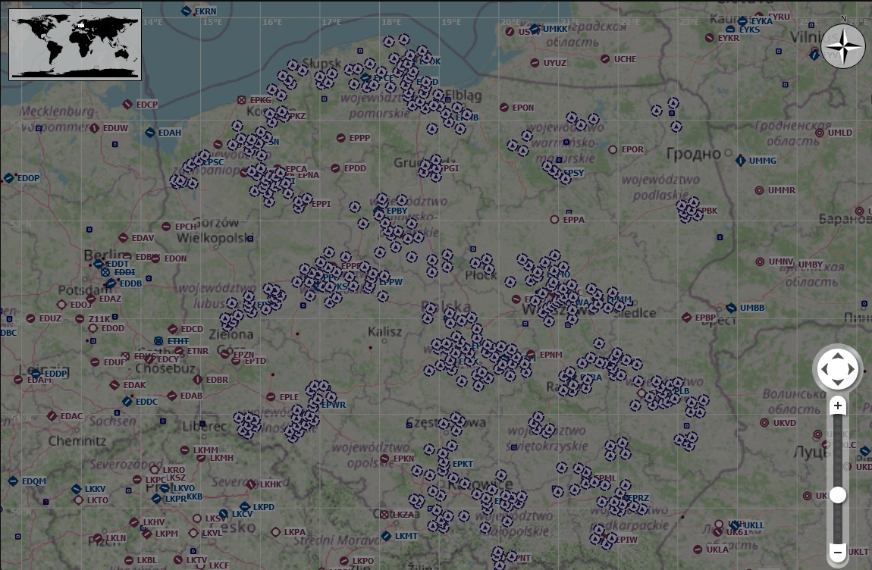The height and width of the screenshot is (570, 872).
Task: Click the EPOR airfield marker
Action: click(613, 149)
